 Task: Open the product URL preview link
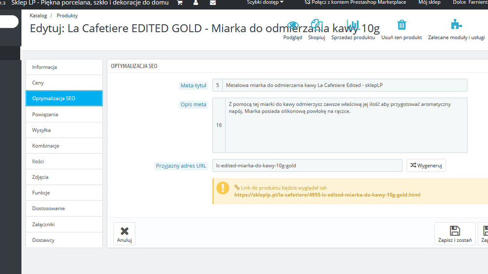[x=327, y=195]
